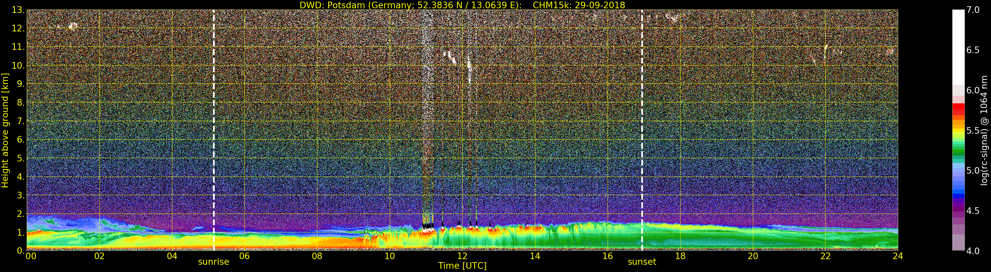
Task: Click the white dashed sunset line
Action: point(642,130)
